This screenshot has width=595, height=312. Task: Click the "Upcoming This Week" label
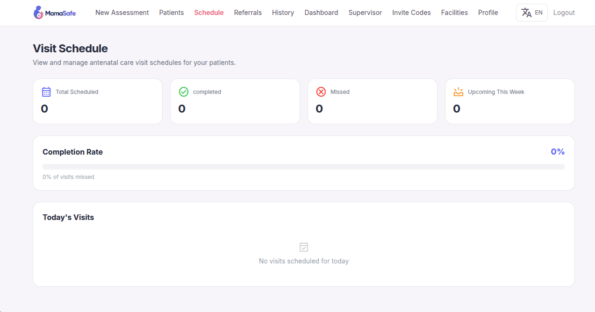click(x=496, y=92)
